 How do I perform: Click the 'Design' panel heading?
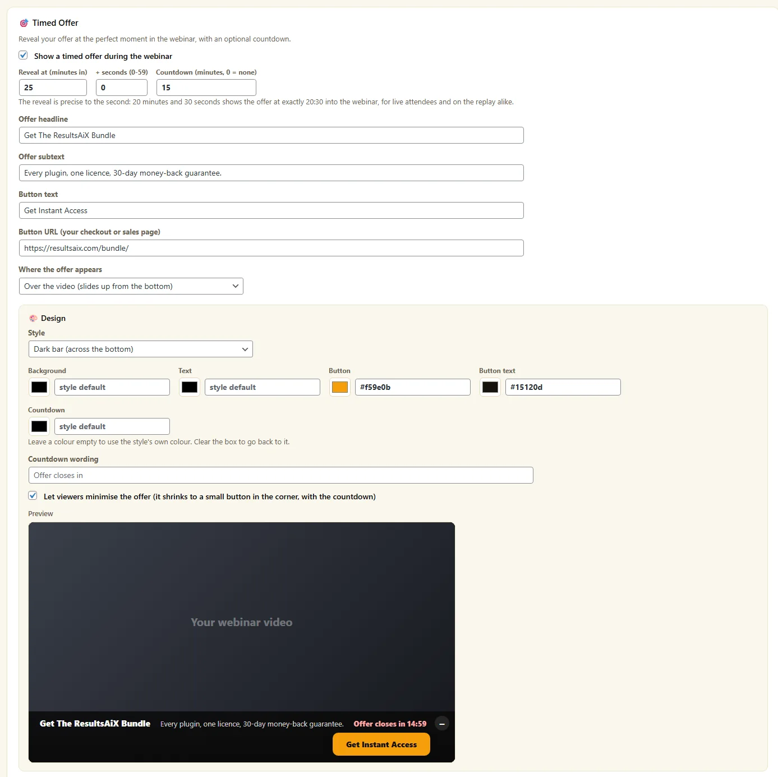coord(53,318)
